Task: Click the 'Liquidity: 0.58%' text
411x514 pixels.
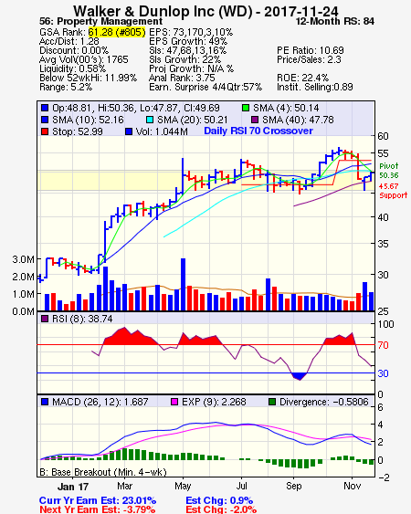Action: point(72,68)
